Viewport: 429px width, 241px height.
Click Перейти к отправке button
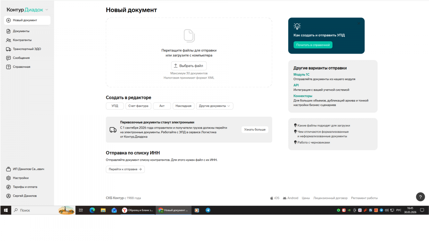(x=125, y=169)
